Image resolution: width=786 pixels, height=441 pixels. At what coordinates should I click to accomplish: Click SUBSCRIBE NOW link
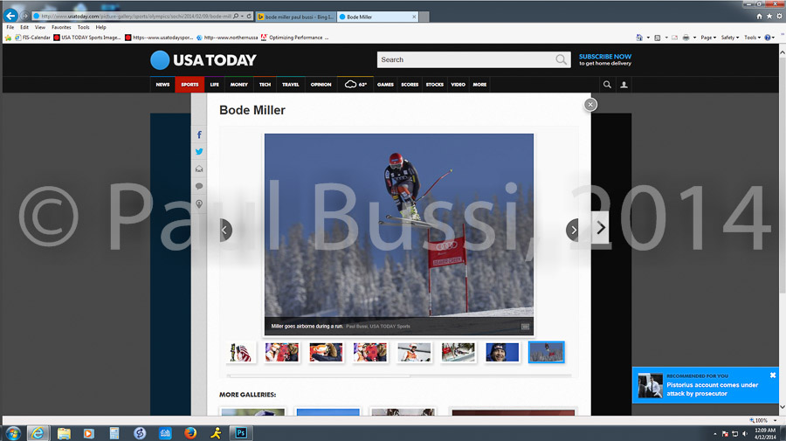(x=605, y=57)
